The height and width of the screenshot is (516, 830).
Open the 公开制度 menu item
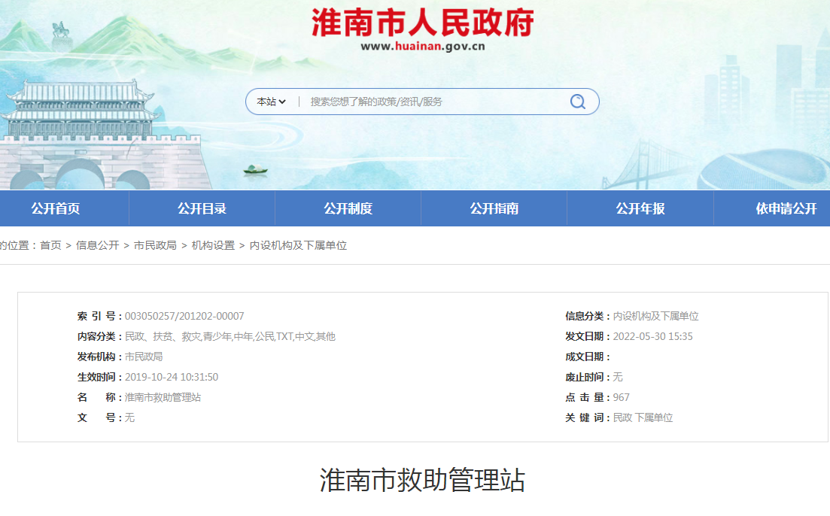(347, 208)
